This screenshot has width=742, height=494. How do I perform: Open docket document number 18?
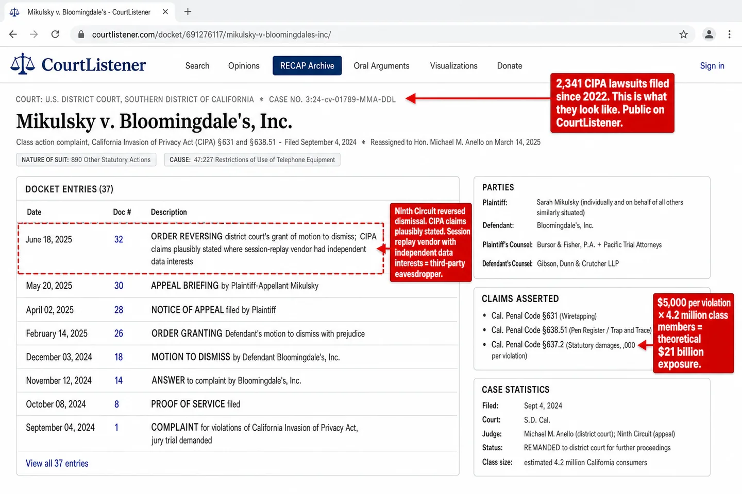[119, 357]
